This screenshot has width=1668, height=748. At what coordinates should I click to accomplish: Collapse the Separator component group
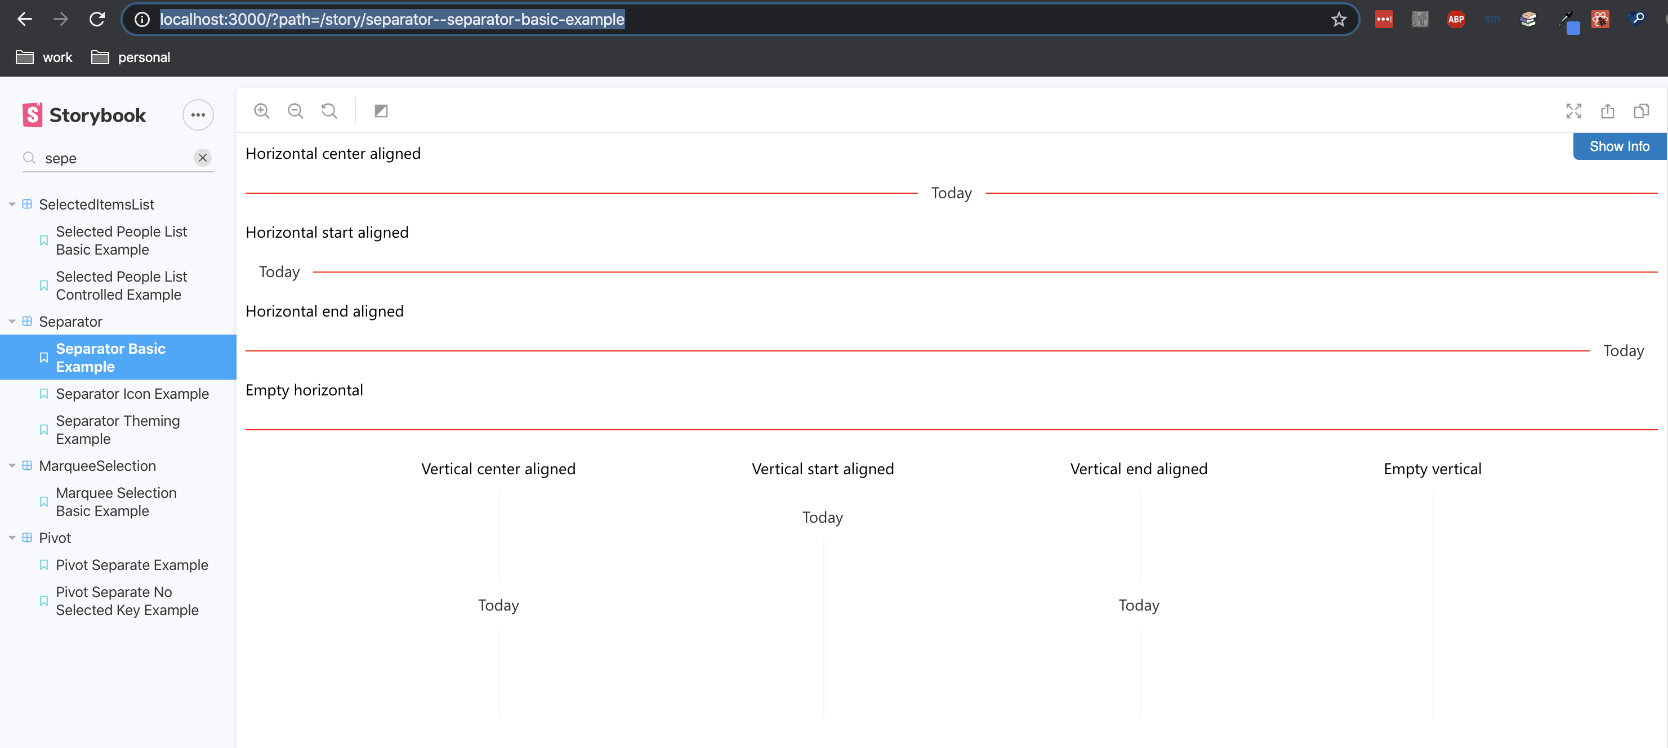click(x=12, y=321)
